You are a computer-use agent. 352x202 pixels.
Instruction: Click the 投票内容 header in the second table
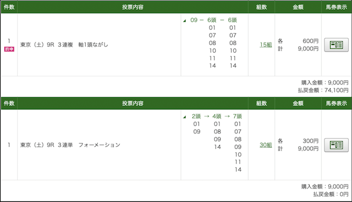coord(133,103)
